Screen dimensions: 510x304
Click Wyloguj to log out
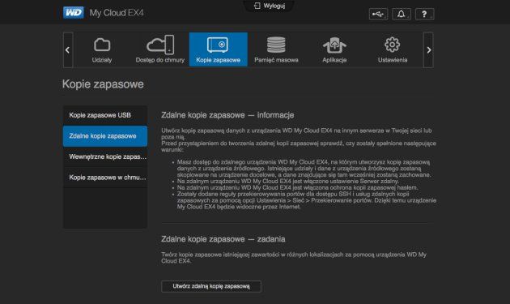coord(270,6)
